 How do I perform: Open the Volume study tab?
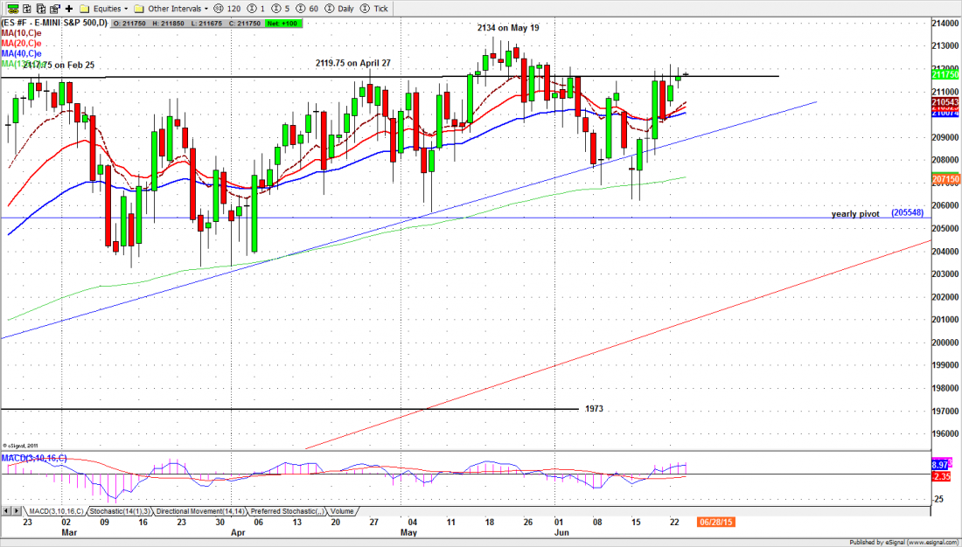(x=342, y=509)
